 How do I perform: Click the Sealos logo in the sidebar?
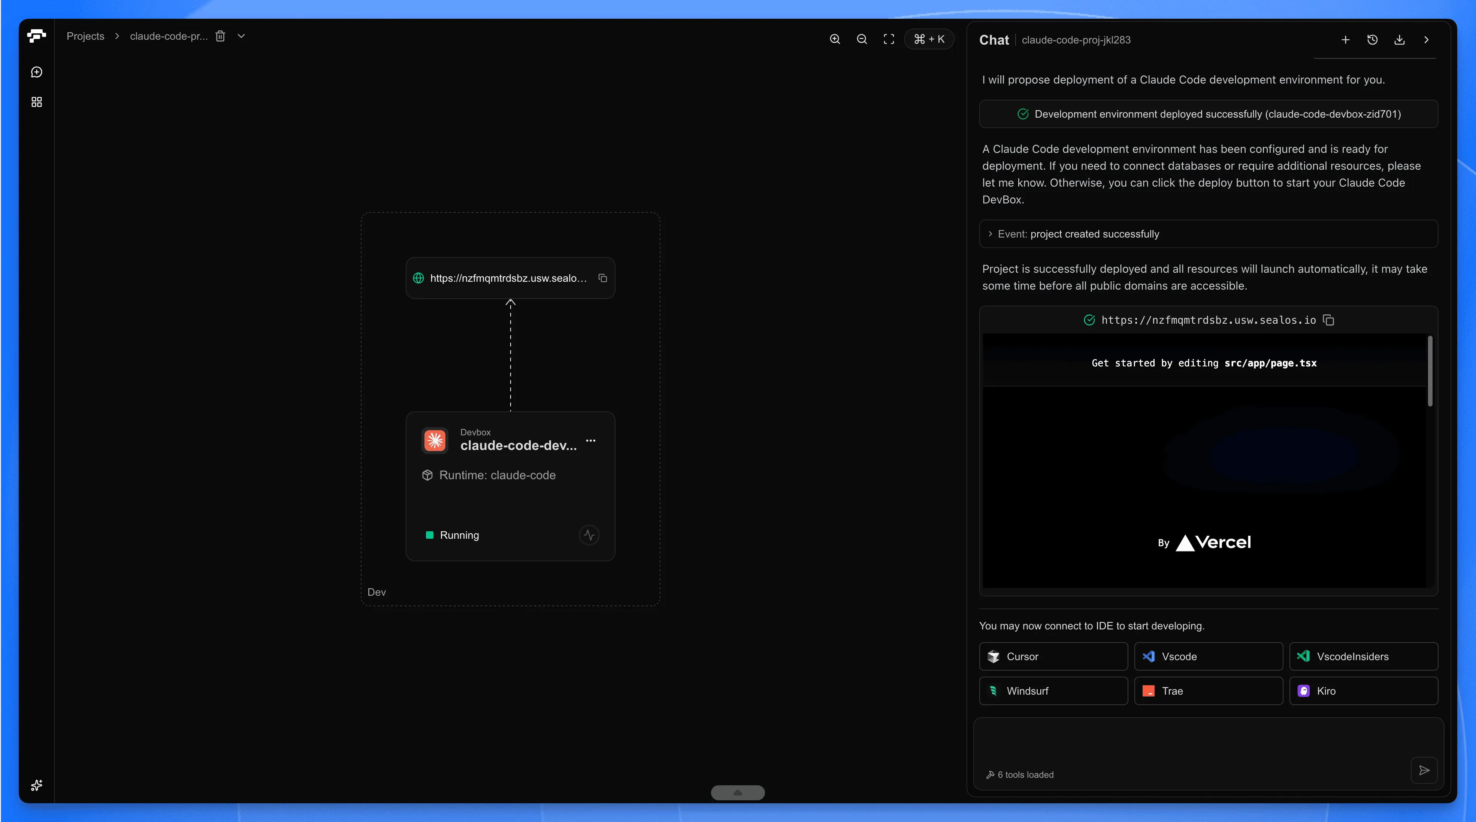click(x=37, y=36)
